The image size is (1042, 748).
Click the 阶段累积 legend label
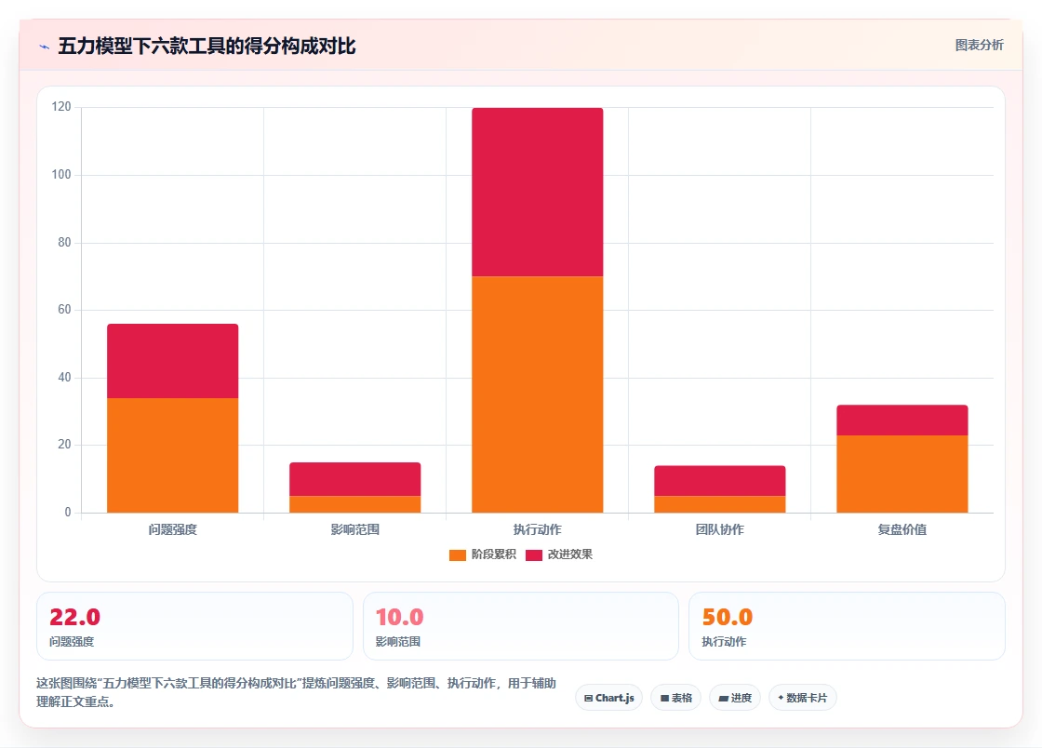pyautogui.click(x=494, y=554)
